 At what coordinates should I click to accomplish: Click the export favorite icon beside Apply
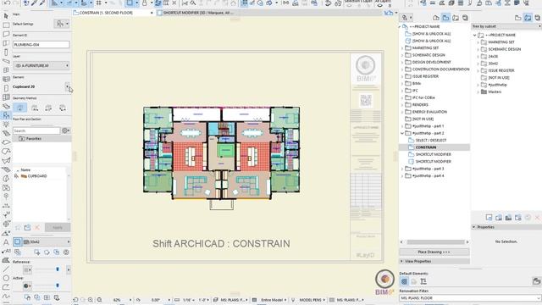(27, 228)
